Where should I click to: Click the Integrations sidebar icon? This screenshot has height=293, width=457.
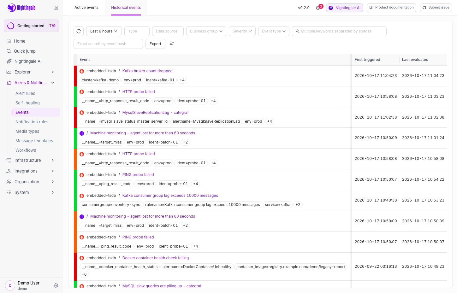coord(9,171)
